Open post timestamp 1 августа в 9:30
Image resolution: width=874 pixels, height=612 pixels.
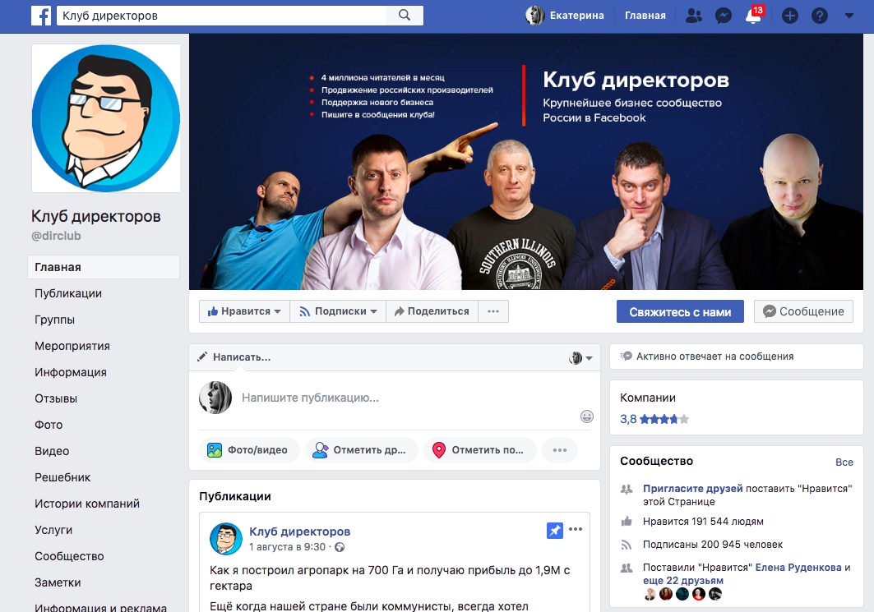coord(287,547)
